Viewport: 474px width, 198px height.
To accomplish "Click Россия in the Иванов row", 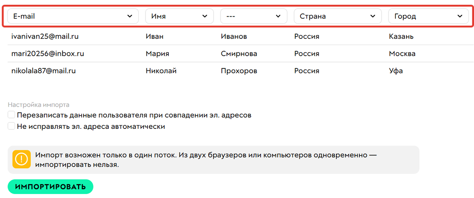I will tap(307, 37).
